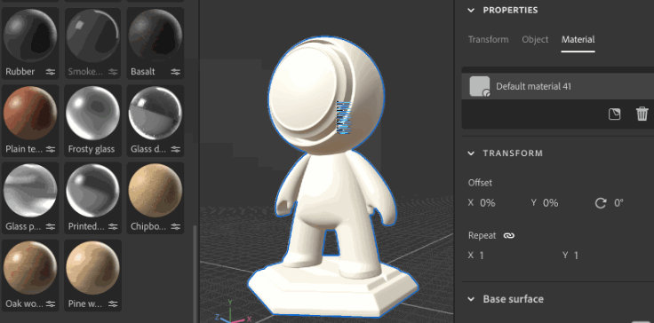654x323 pixels.
Task: Select the Plain terracotta material sphere
Action: click(30, 113)
